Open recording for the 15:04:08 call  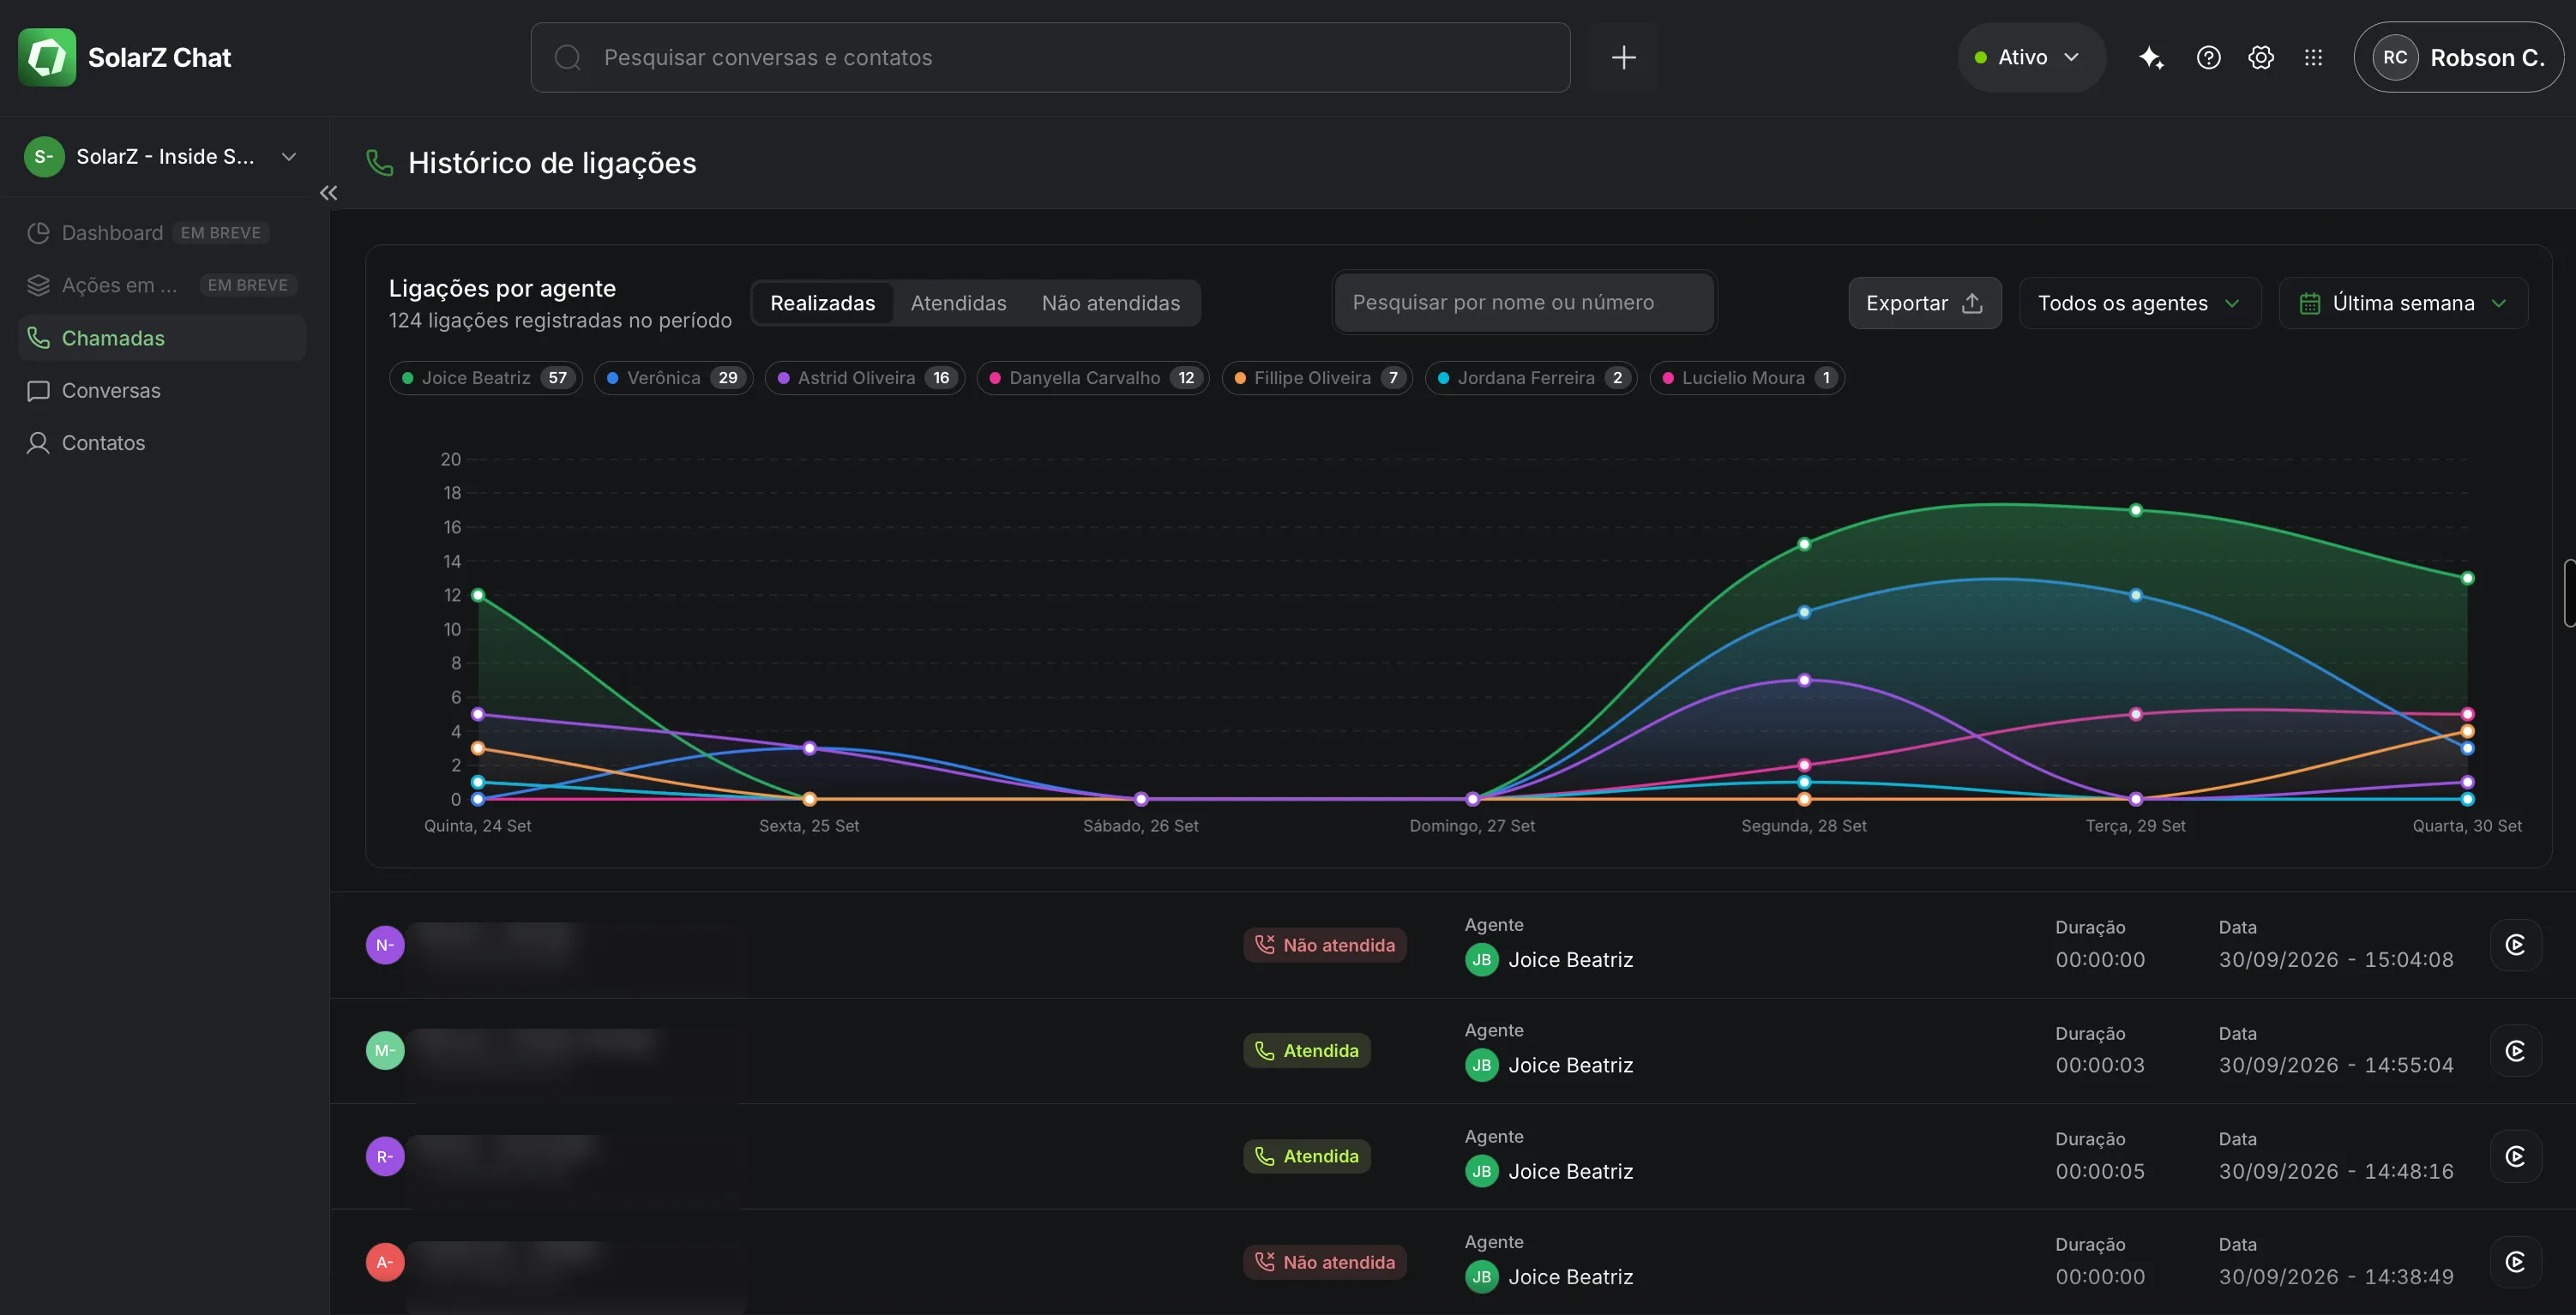click(x=2515, y=945)
